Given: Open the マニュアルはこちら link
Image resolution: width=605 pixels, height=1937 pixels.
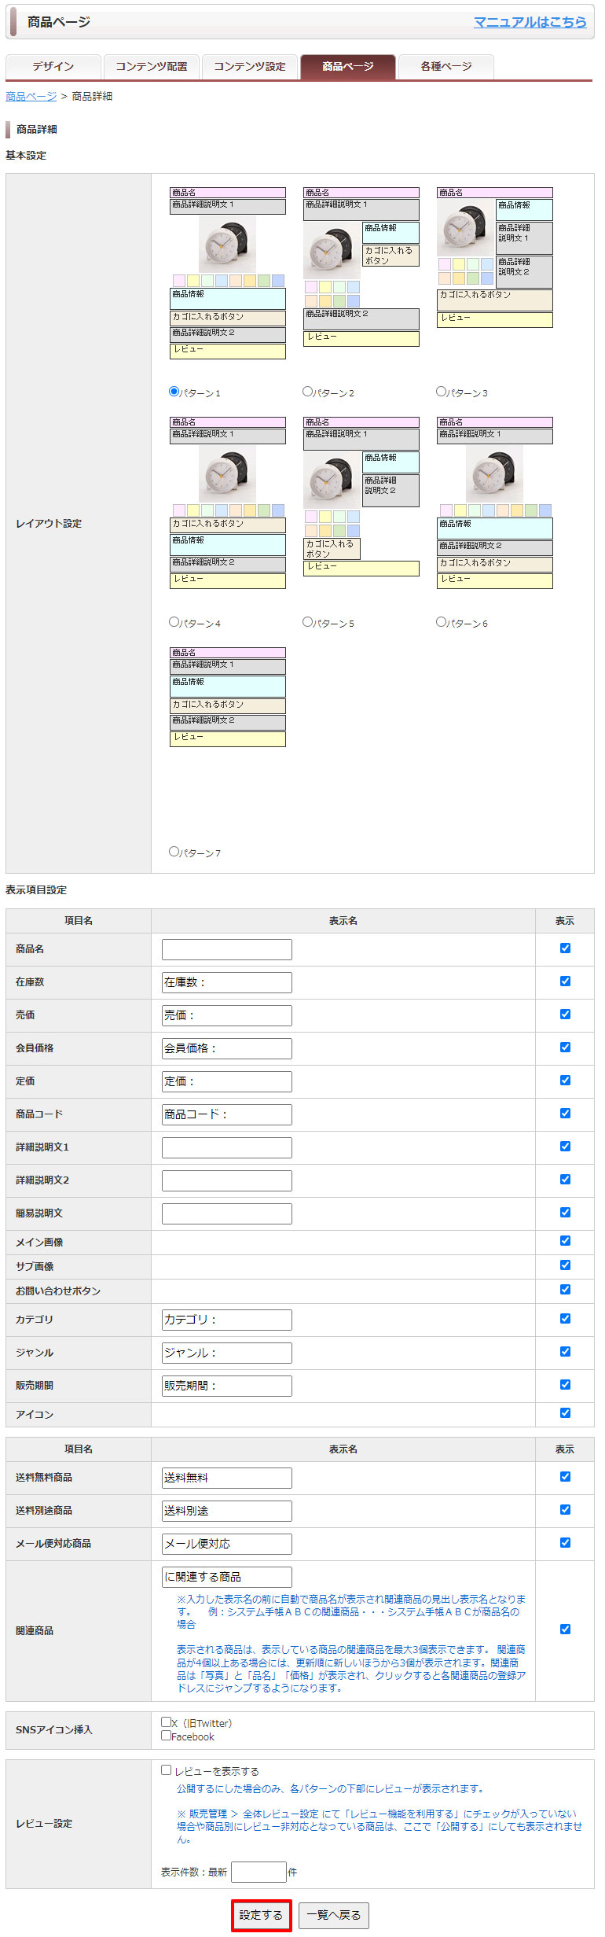Looking at the screenshot, I should point(530,22).
